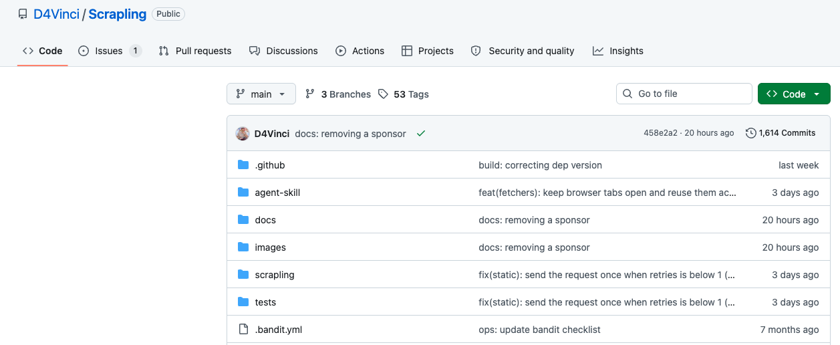The height and width of the screenshot is (345, 840).
Task: Open the Actions tab
Action: [x=360, y=51]
